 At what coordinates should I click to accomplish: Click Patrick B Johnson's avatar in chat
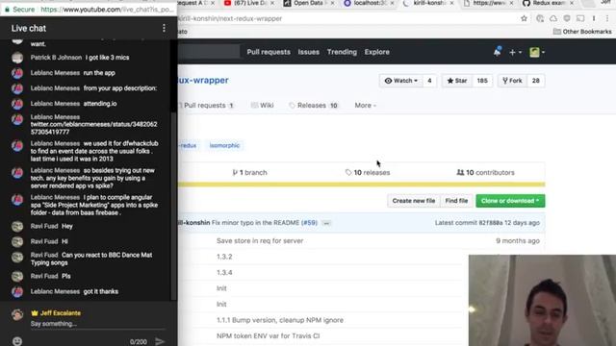(x=17, y=58)
